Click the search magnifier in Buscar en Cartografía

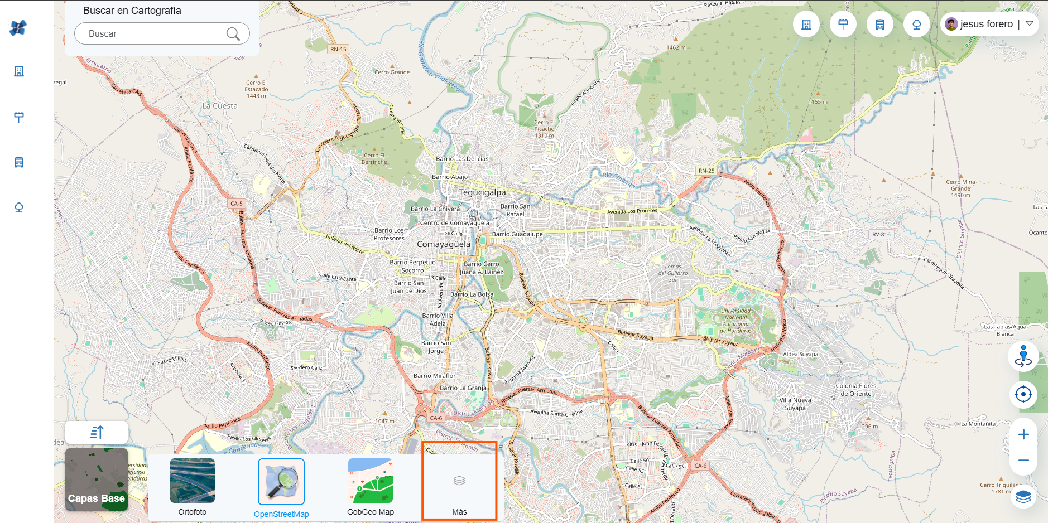tap(234, 34)
